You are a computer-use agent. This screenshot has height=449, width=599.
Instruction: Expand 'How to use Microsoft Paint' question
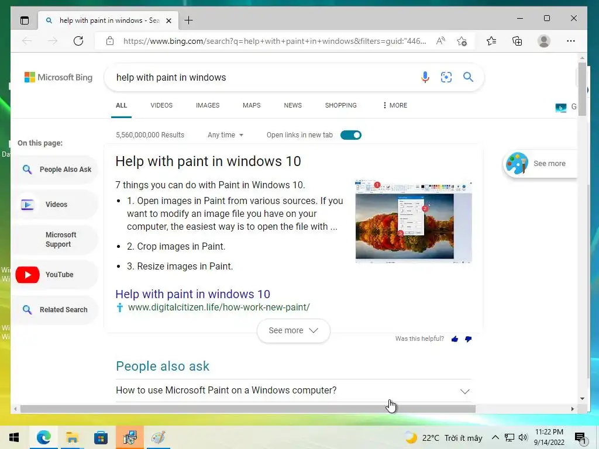coord(294,391)
